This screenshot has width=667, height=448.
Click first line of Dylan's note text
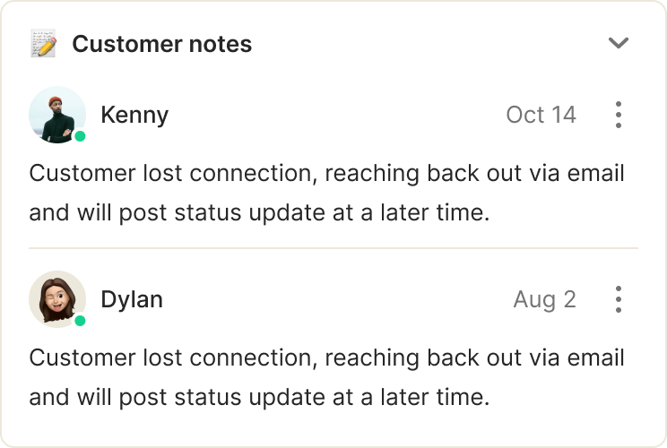click(x=326, y=358)
